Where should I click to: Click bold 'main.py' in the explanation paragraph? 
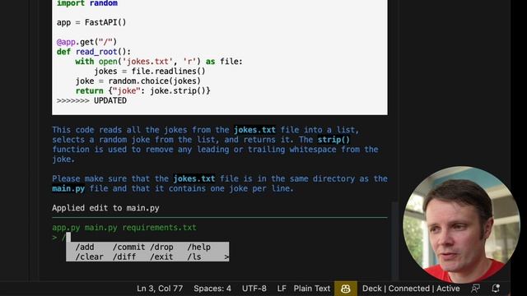[68, 188]
